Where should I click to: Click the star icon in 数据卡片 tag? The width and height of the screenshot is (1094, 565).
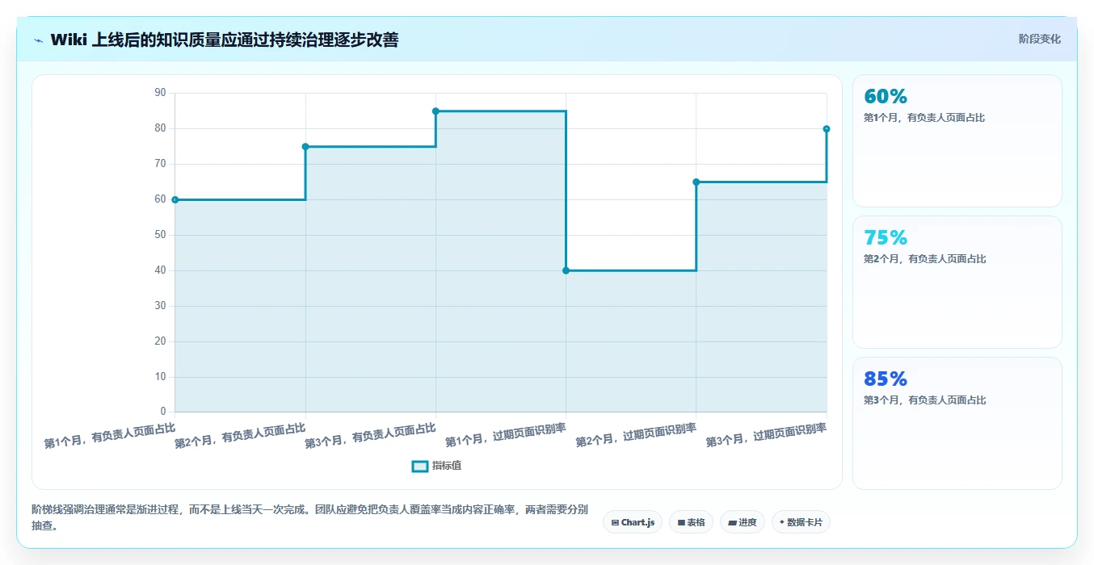click(782, 522)
